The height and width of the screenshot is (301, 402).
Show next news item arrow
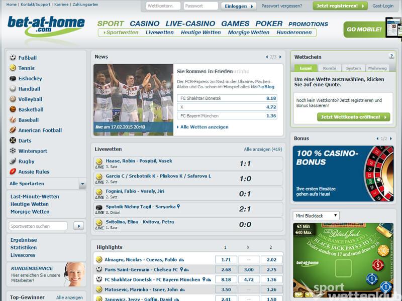point(280,57)
